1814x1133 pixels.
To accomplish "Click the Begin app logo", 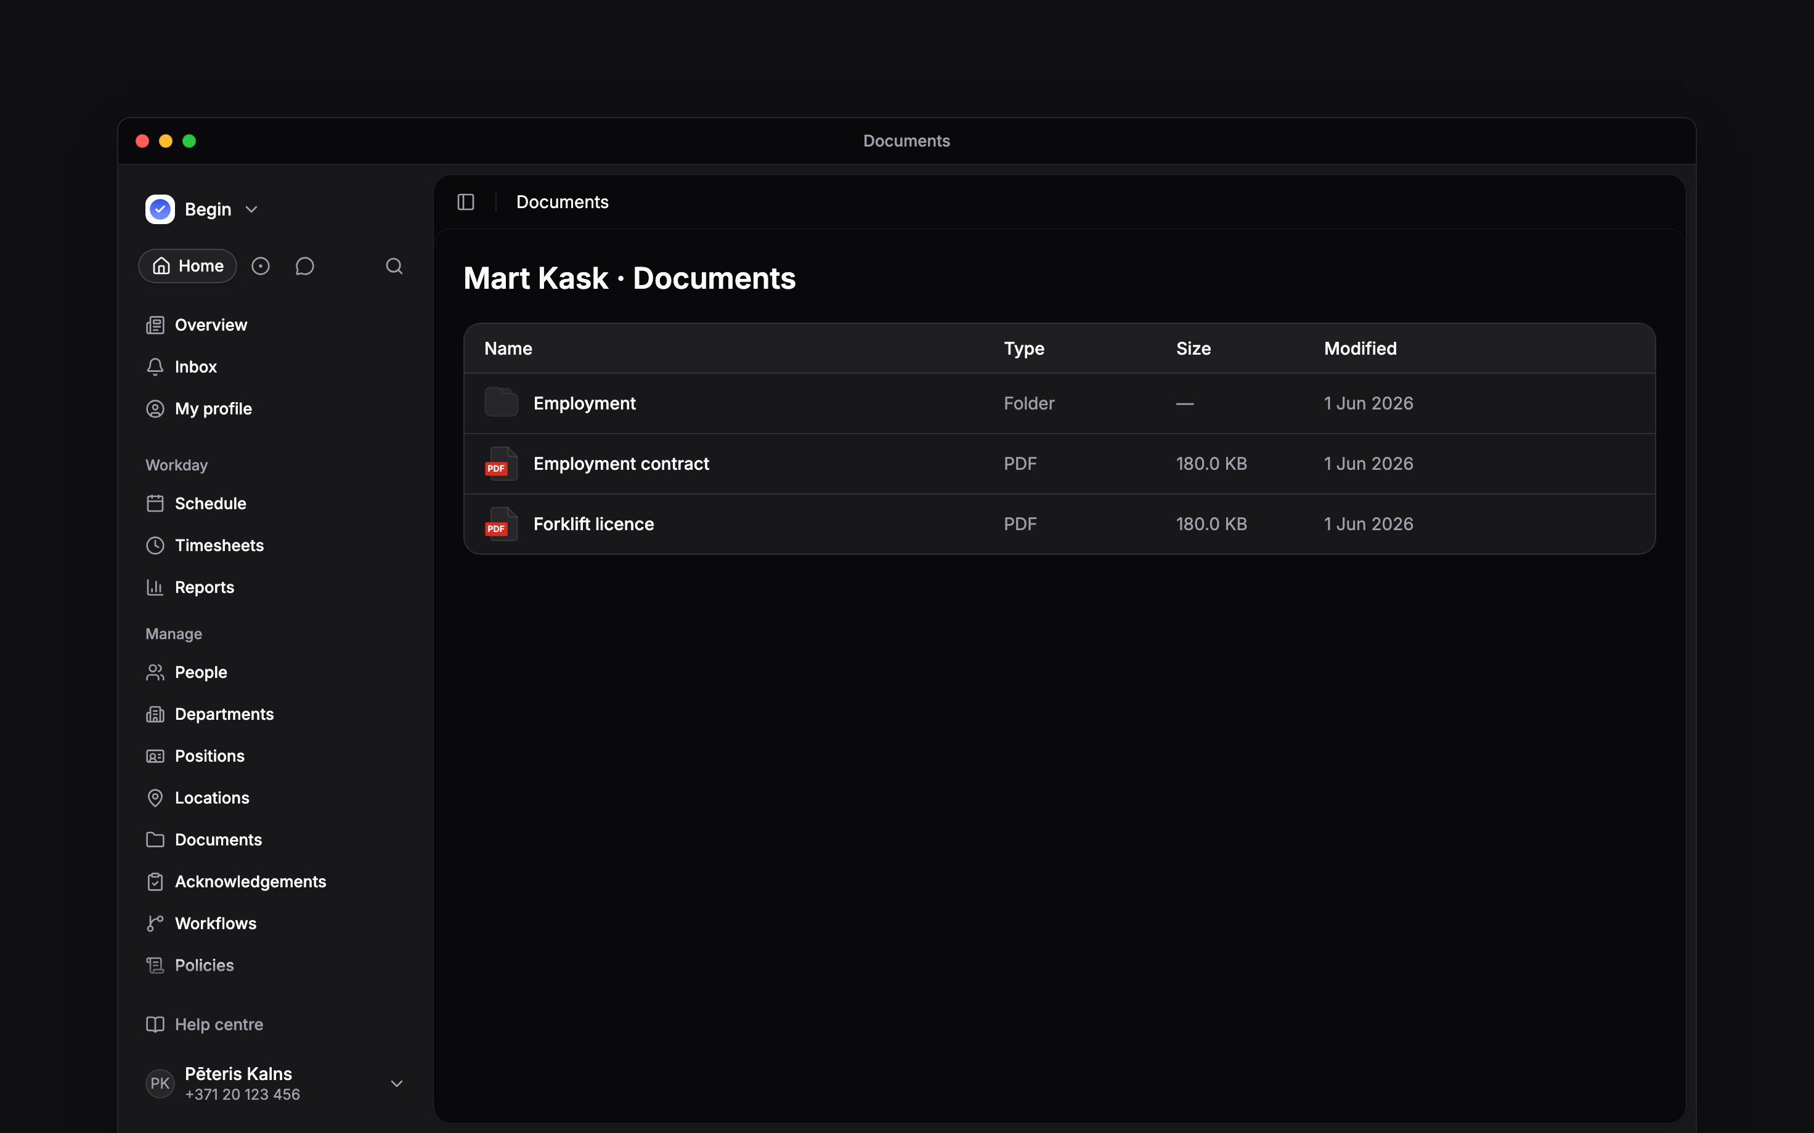I will (x=160, y=209).
